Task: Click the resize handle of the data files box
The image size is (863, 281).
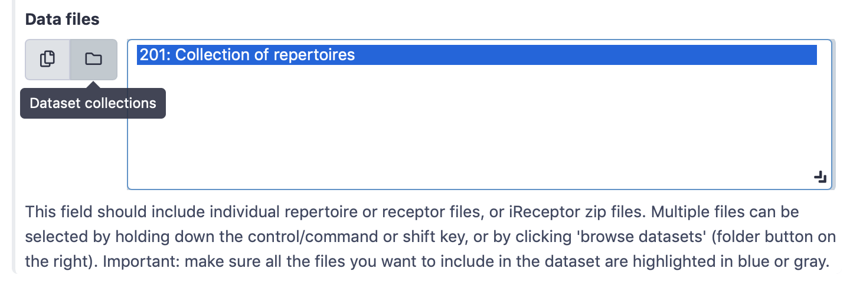Action: point(820,177)
